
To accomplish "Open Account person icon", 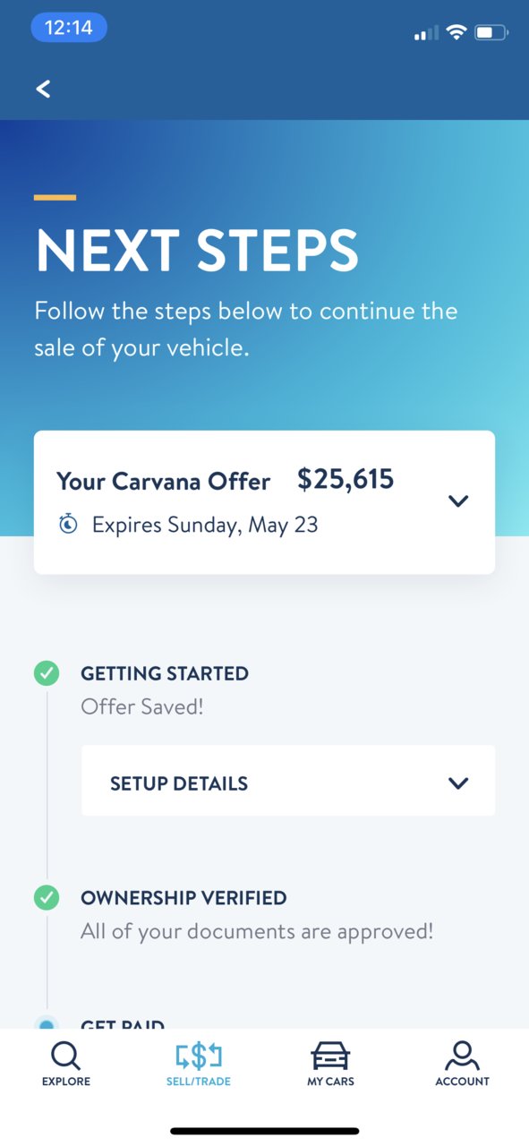I will tap(462, 1056).
